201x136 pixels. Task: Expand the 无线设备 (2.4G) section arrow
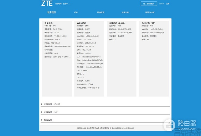coord(42,104)
